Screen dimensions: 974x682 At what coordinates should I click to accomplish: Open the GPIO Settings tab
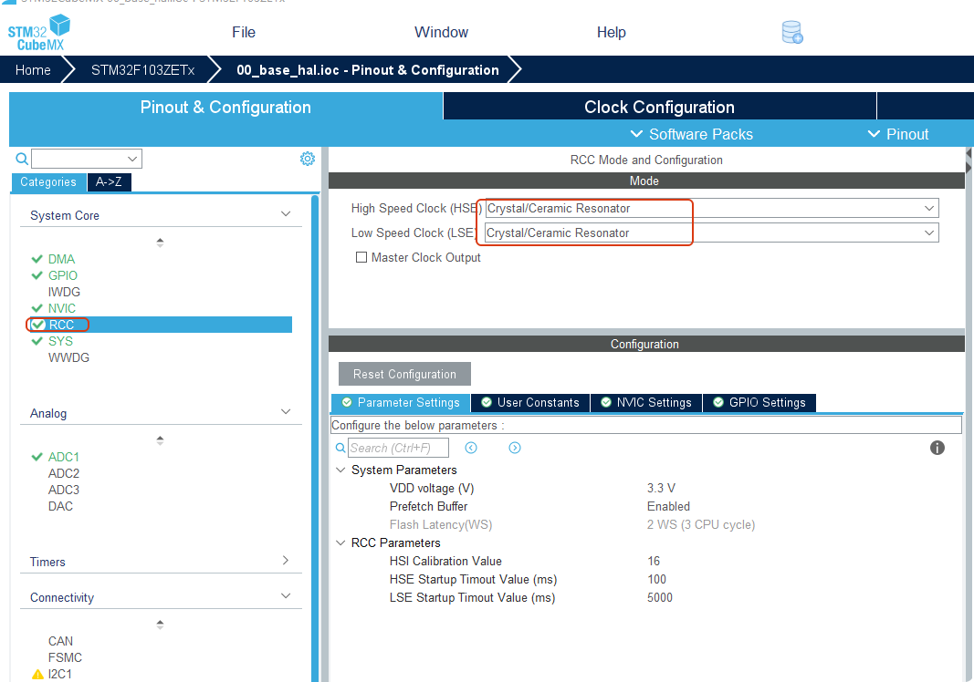(x=759, y=403)
